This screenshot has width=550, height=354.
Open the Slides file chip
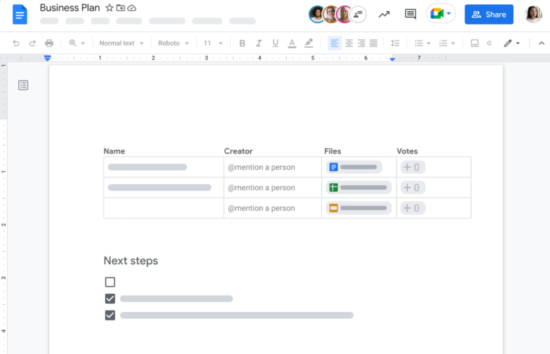click(x=358, y=208)
